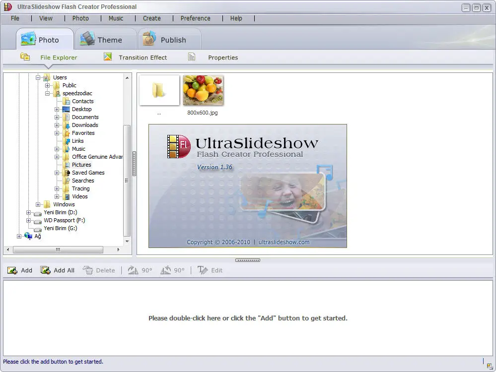Screen dimensions: 496x372
Task: Click the Add All photos icon
Action: click(x=46, y=270)
